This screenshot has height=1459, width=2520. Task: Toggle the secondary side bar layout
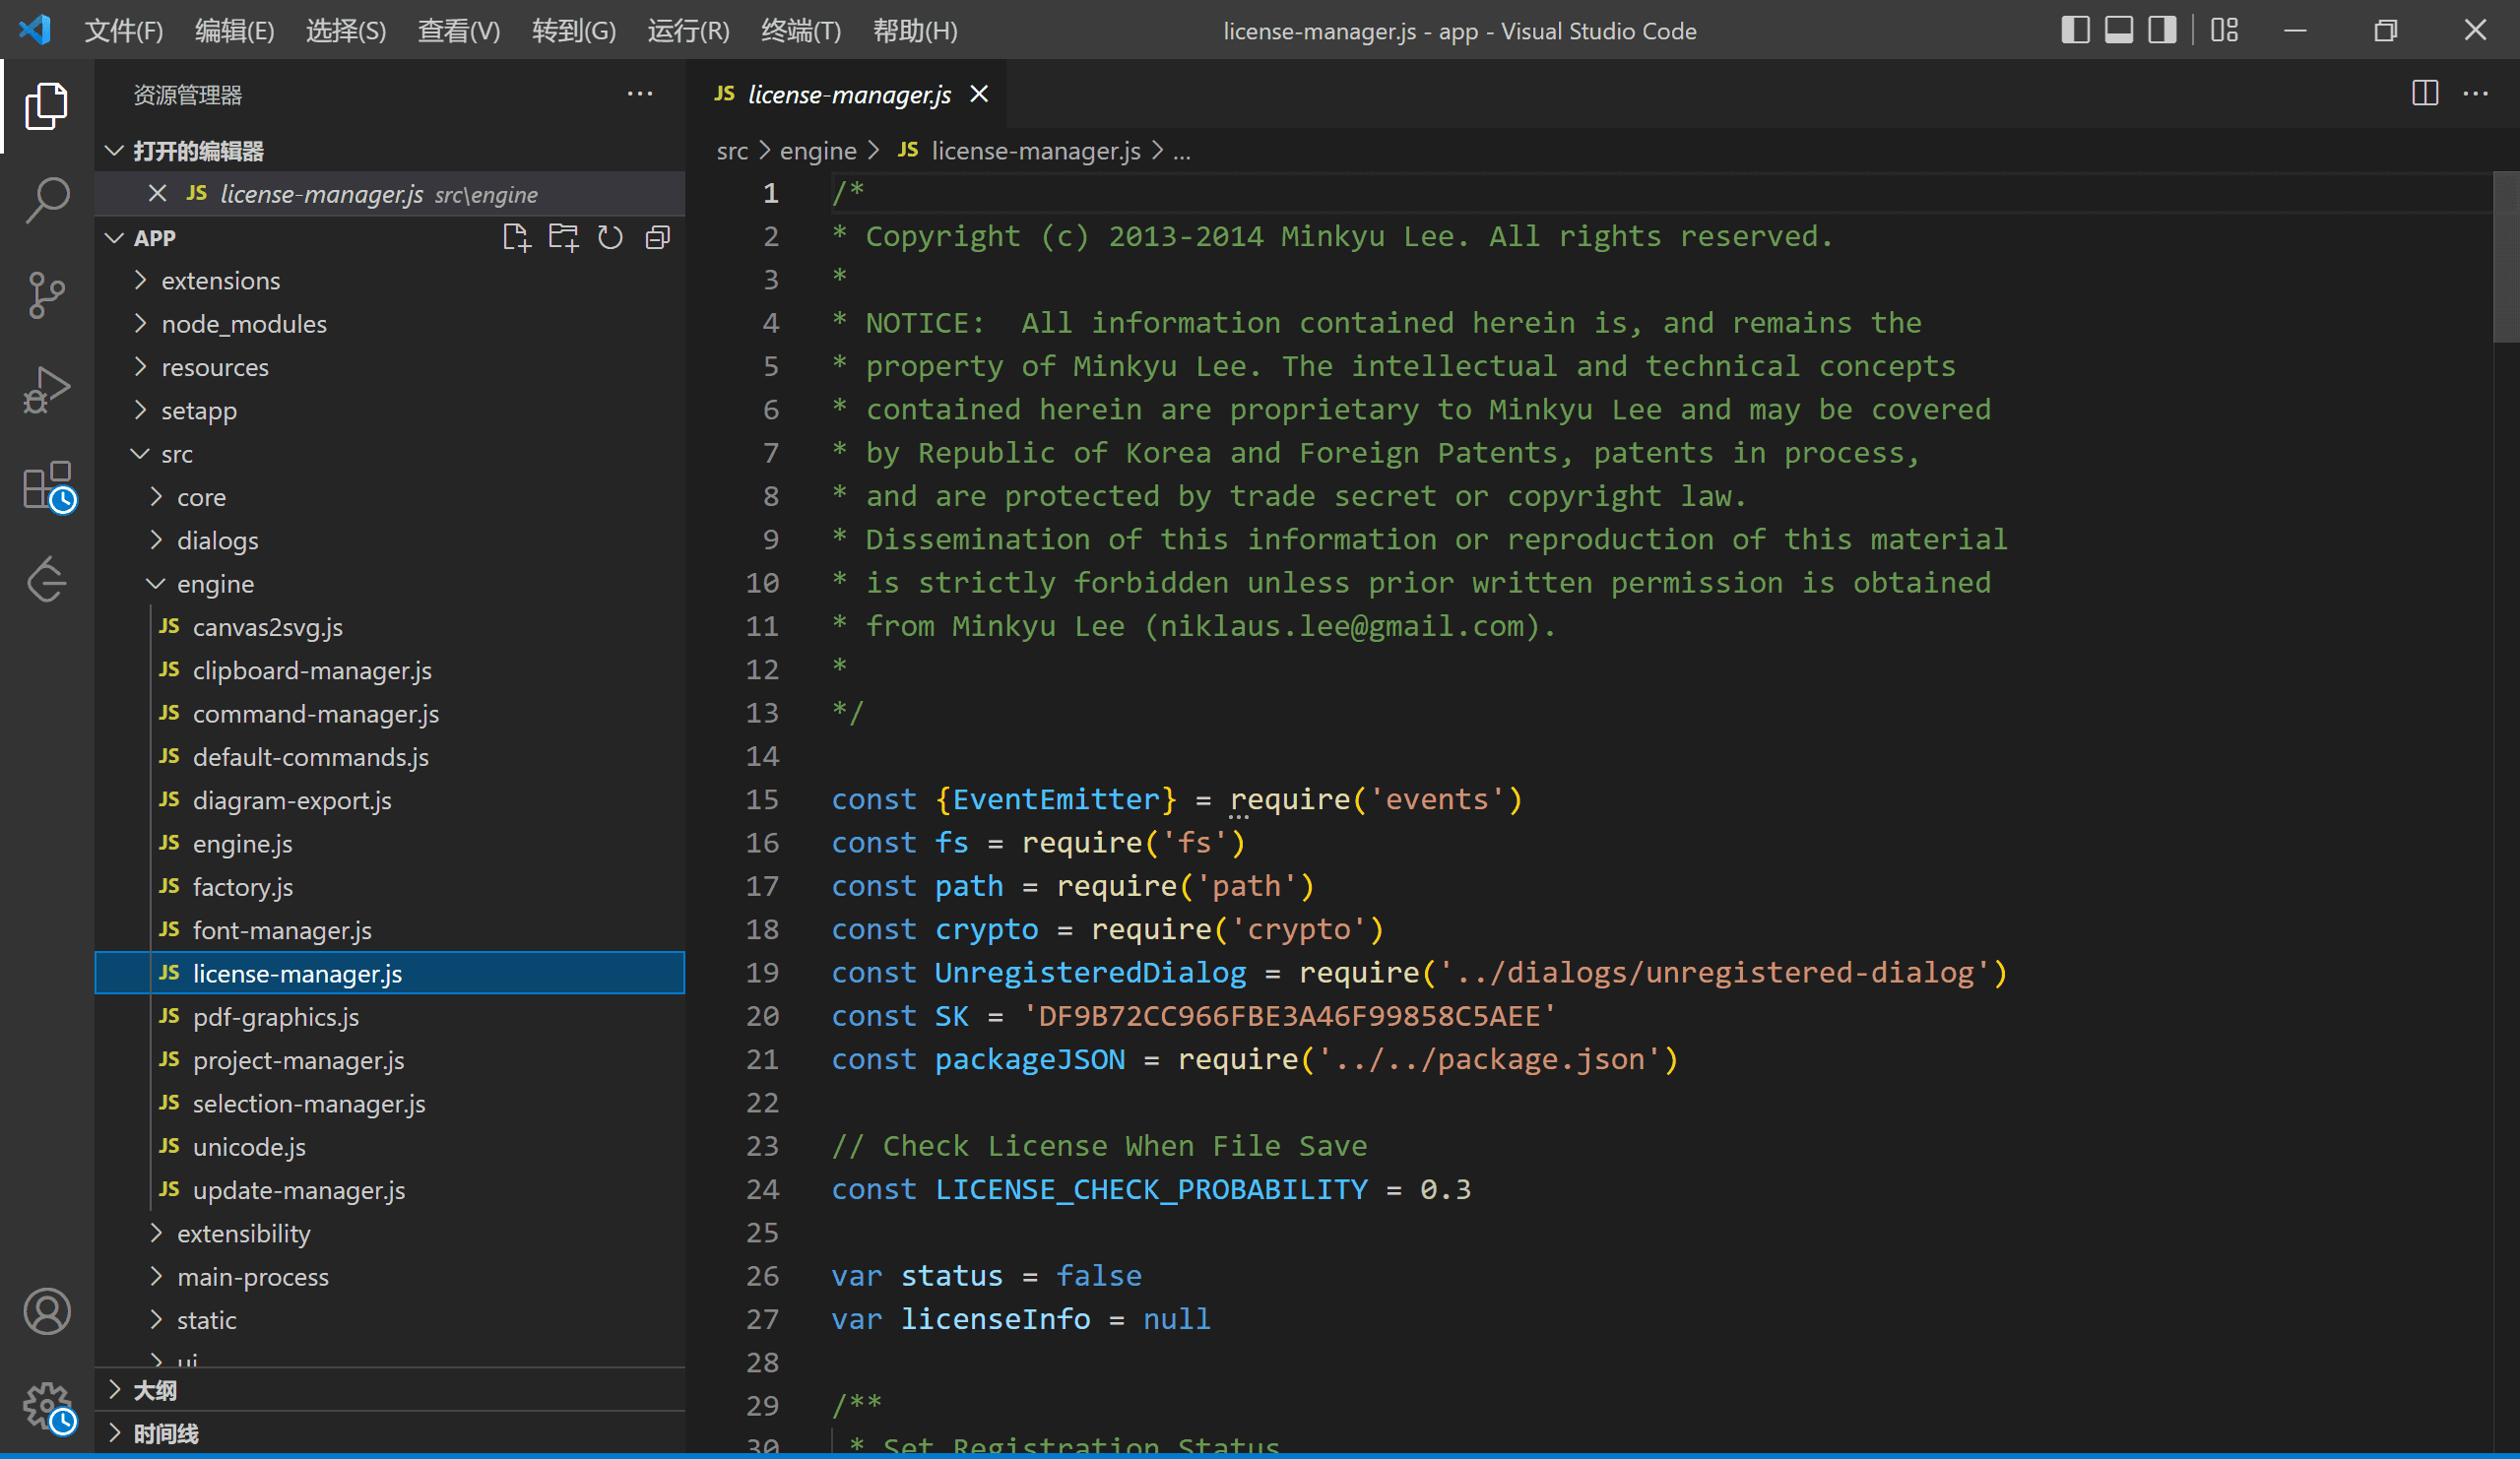coord(2162,30)
